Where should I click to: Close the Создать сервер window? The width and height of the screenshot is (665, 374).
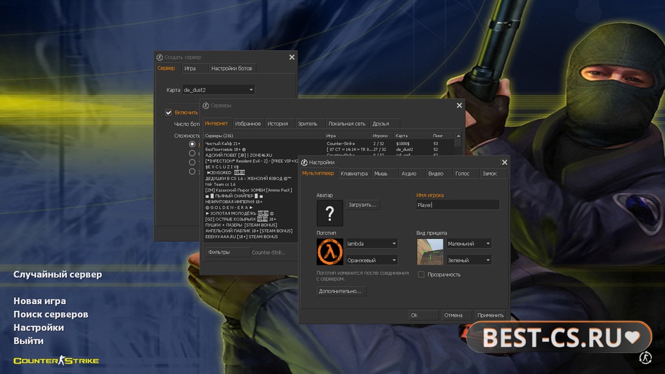(292, 57)
